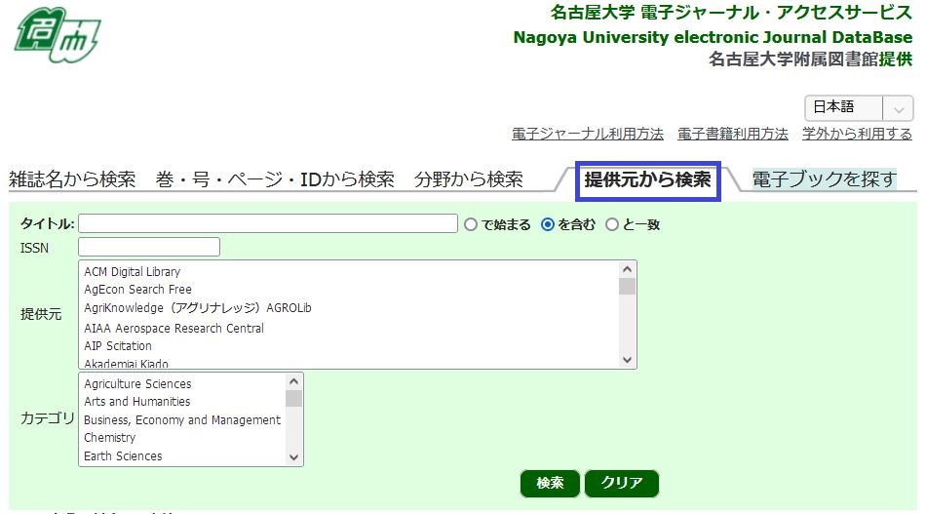Screen dimensions: 926x514
Task: Focus the タイトル text field
Action: 268,223
